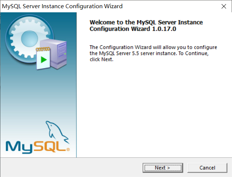Cancel the configuration wizard
This screenshot has height=177, width=232.
[207, 168]
